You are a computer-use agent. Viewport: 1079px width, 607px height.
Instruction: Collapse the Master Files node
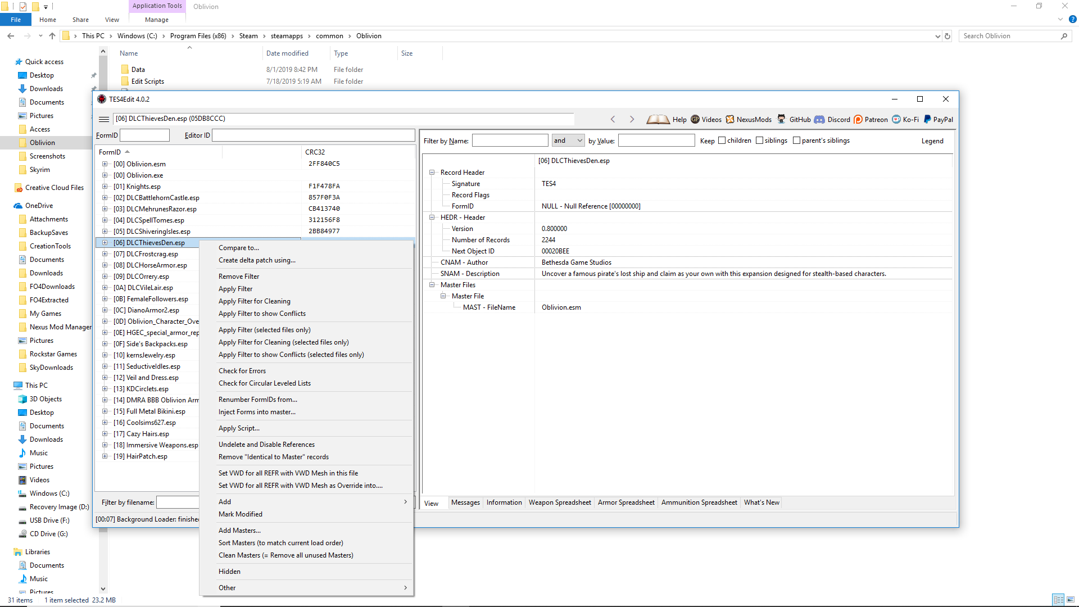pyautogui.click(x=432, y=285)
